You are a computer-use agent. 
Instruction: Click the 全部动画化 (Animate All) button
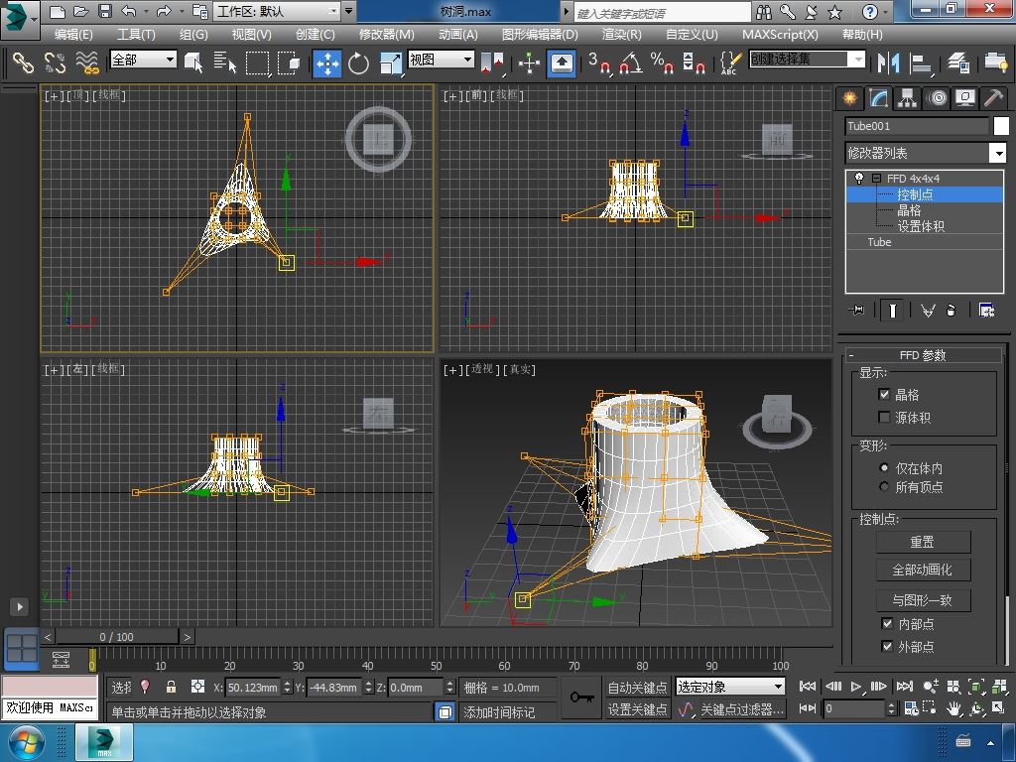pyautogui.click(x=923, y=570)
